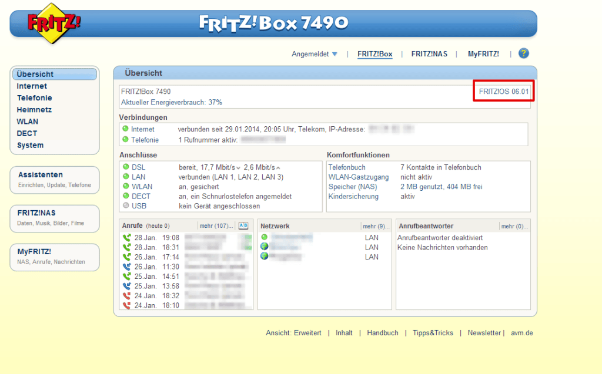Viewport: 602px width, 374px height.
Task: Click the Internet connection link
Action: coord(142,129)
